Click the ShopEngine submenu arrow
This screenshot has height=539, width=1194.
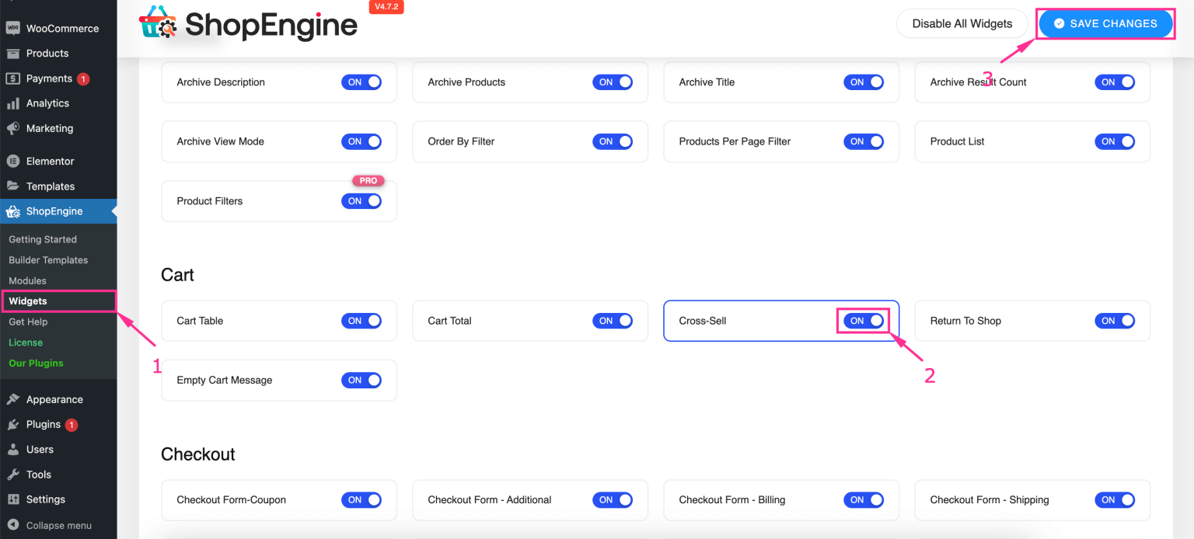[113, 210]
